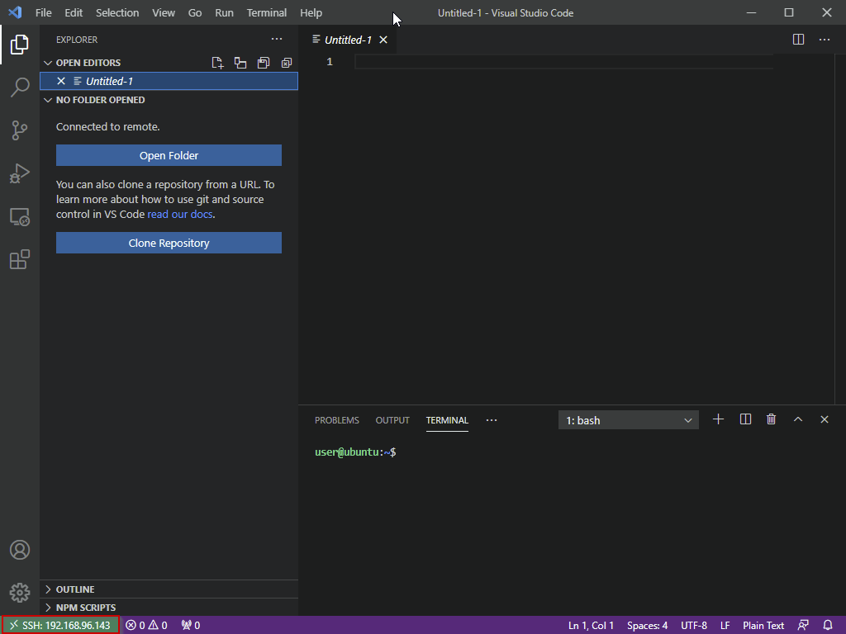
Task: Open the terminal selector dropdown 1: bash
Action: (629, 420)
